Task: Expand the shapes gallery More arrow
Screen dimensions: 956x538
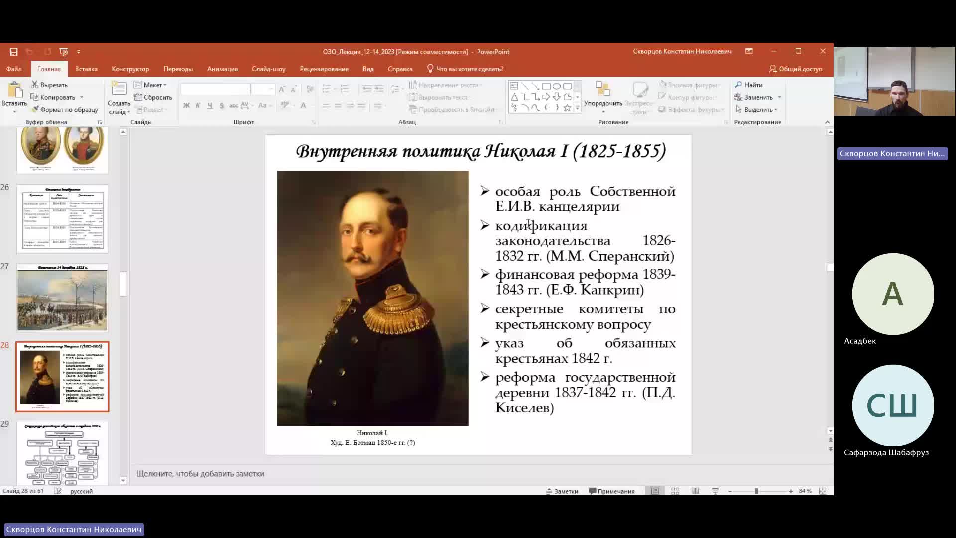Action: coord(578,108)
